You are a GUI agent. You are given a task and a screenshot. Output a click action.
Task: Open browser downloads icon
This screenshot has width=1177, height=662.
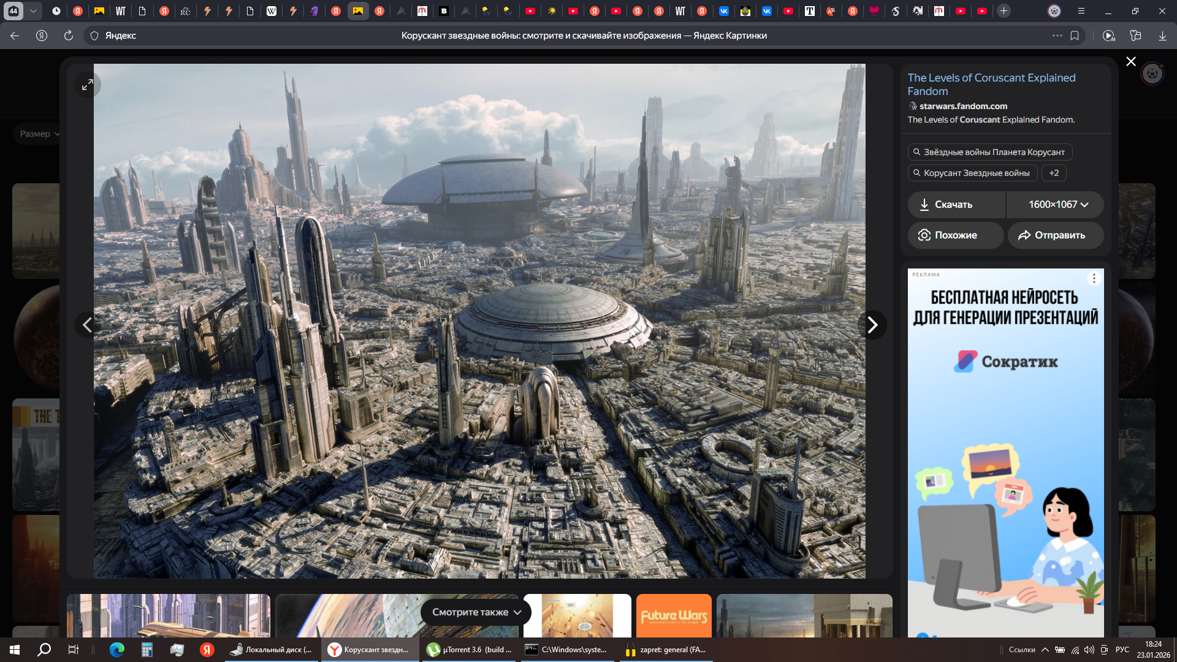pos(1162,36)
